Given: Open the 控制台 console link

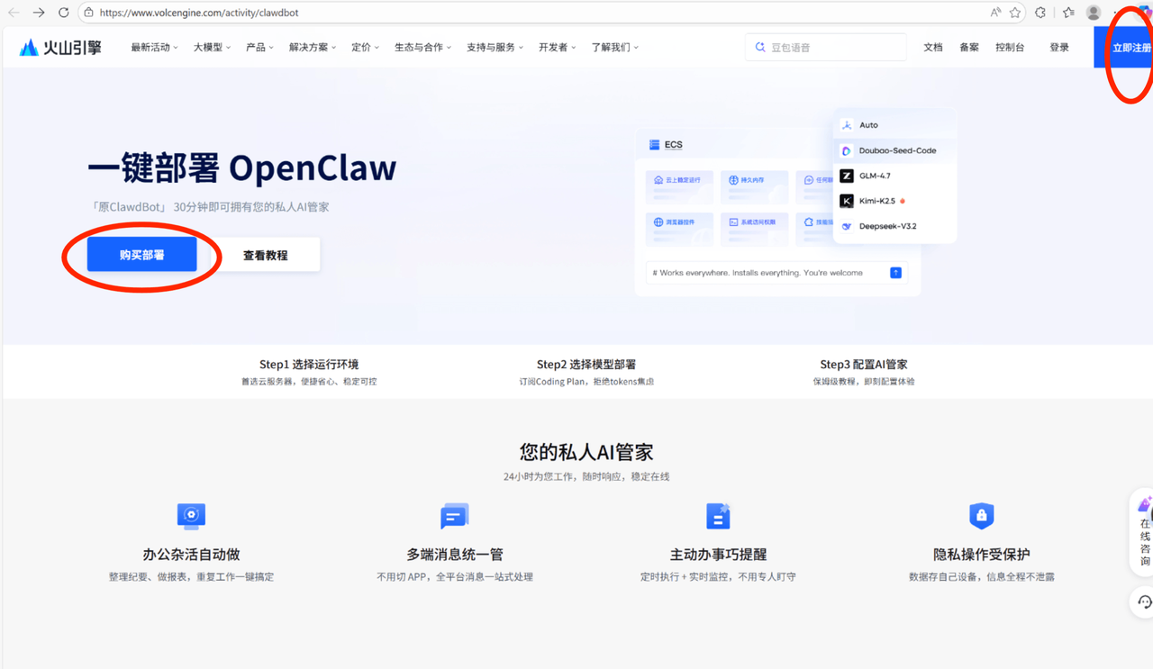Looking at the screenshot, I should pyautogui.click(x=1010, y=48).
